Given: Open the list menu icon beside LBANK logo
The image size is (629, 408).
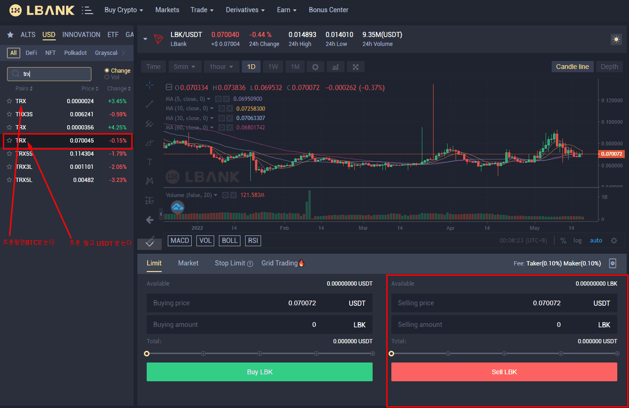Looking at the screenshot, I should pyautogui.click(x=87, y=10).
